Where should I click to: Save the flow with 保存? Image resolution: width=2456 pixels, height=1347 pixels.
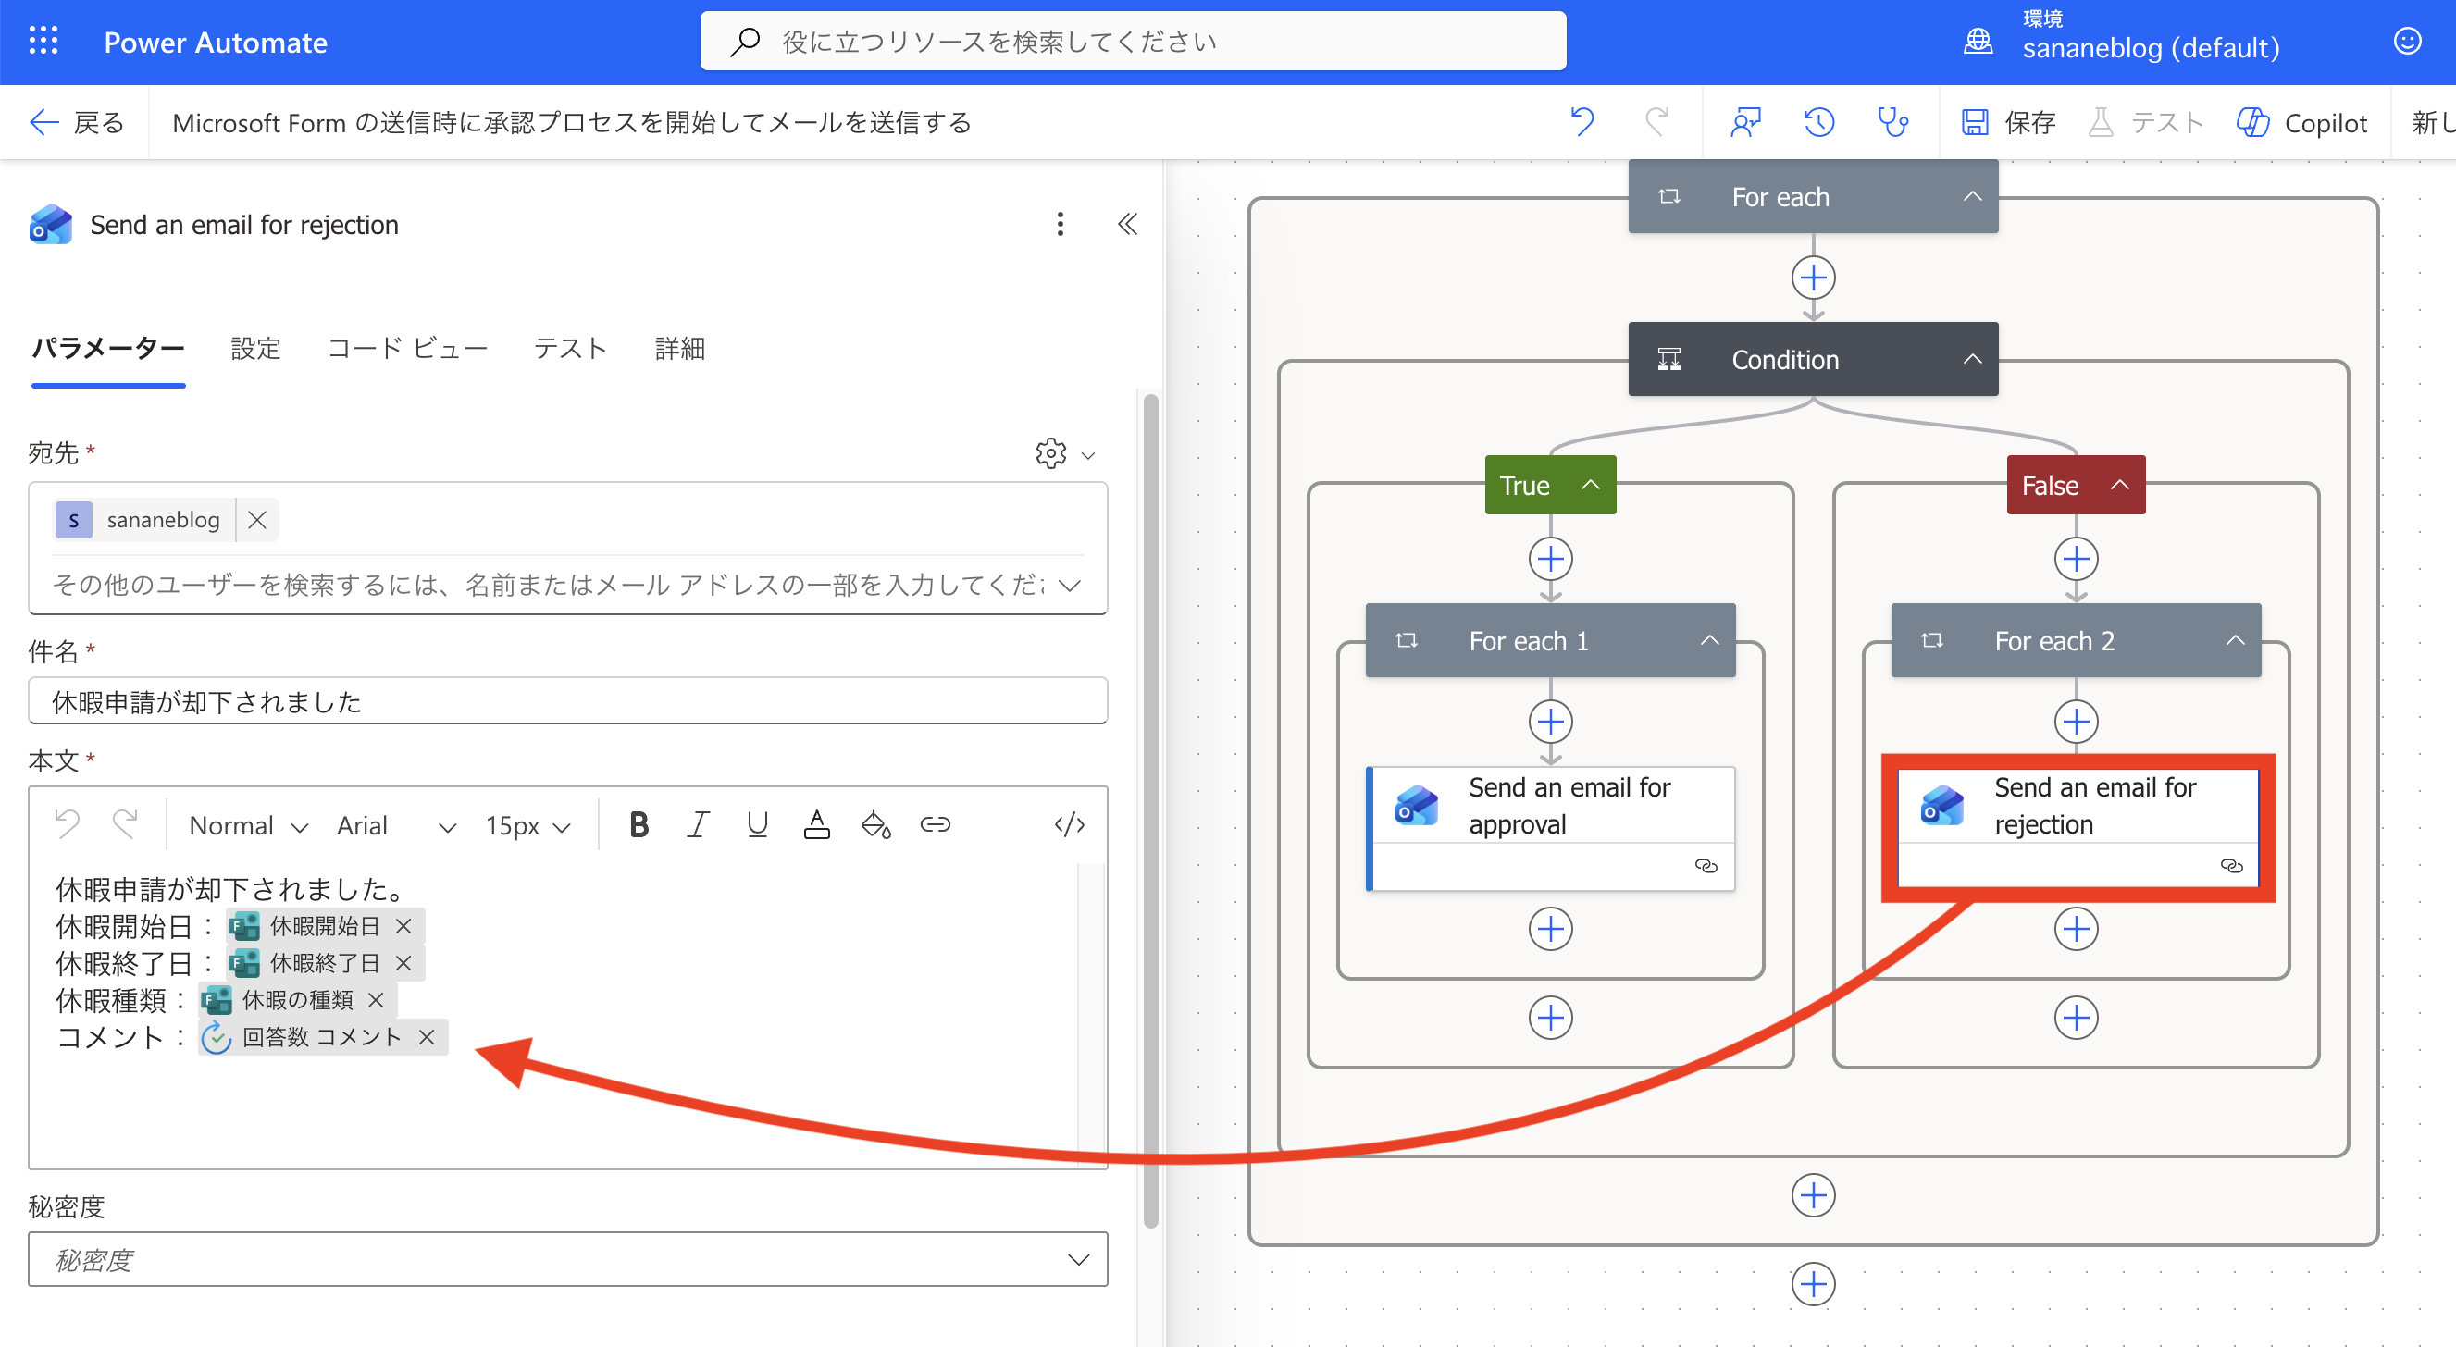click(x=2007, y=122)
